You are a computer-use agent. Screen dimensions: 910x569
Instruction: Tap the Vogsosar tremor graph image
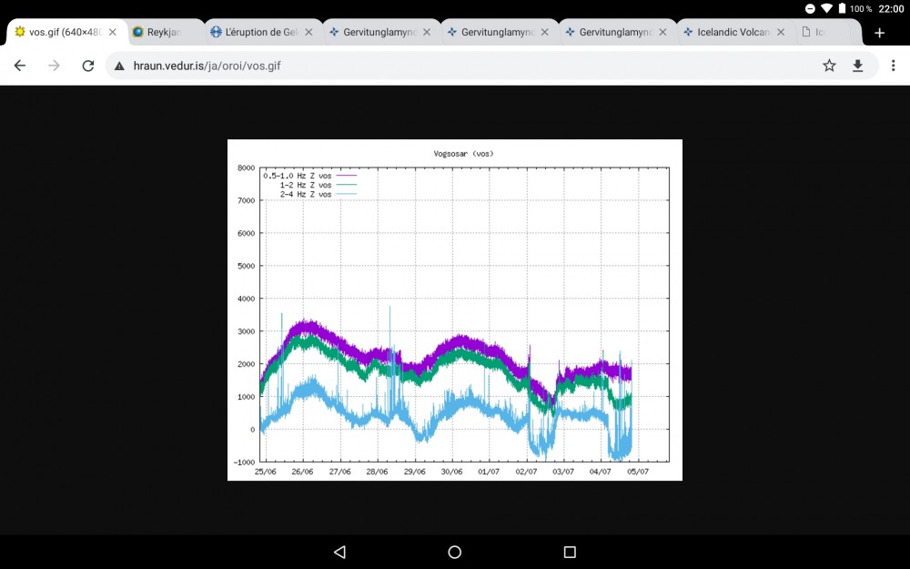[455, 310]
